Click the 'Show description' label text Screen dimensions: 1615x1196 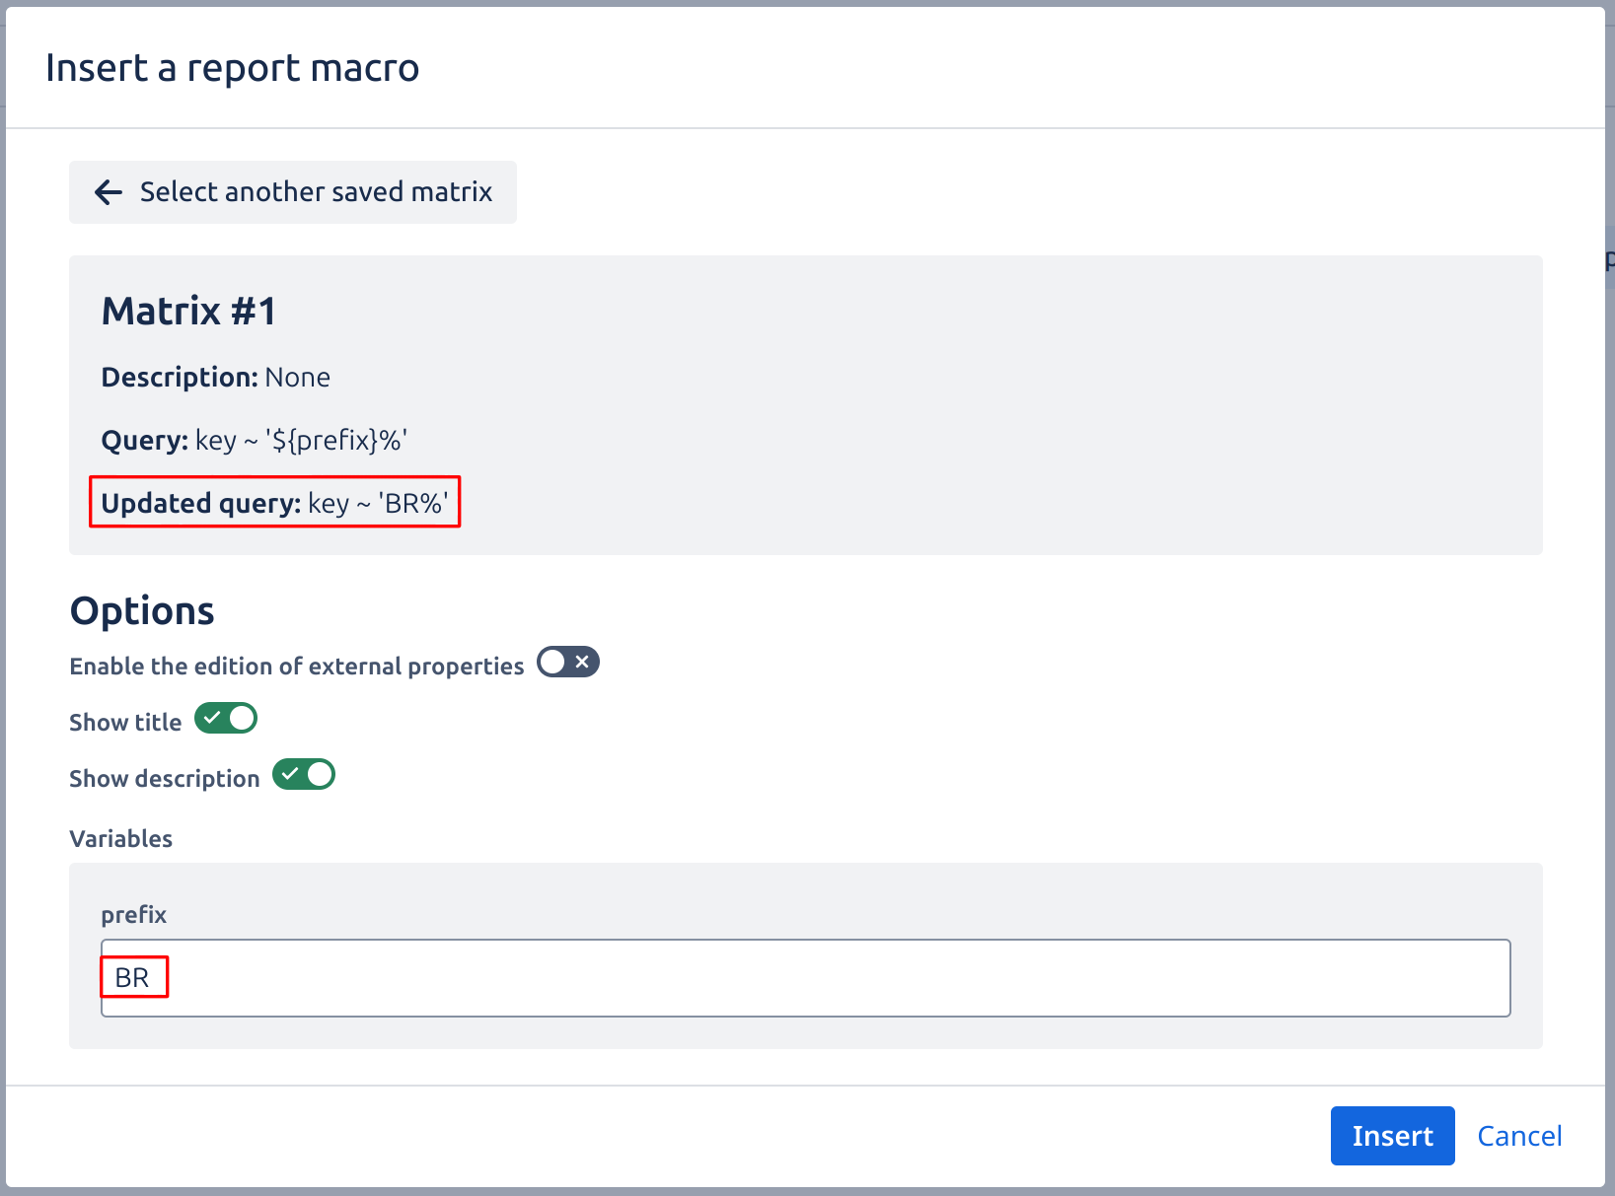(x=164, y=779)
